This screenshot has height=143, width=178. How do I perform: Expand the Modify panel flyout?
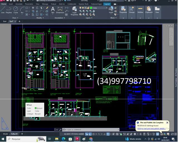[x=39, y=18]
